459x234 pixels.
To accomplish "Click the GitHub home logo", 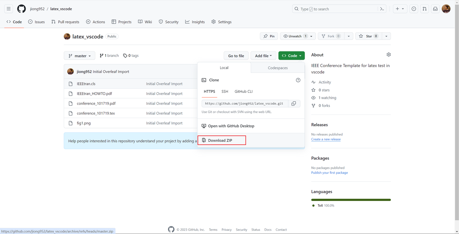I will click(21, 9).
